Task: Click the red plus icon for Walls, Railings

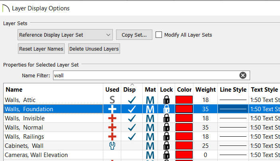Action: point(112,137)
